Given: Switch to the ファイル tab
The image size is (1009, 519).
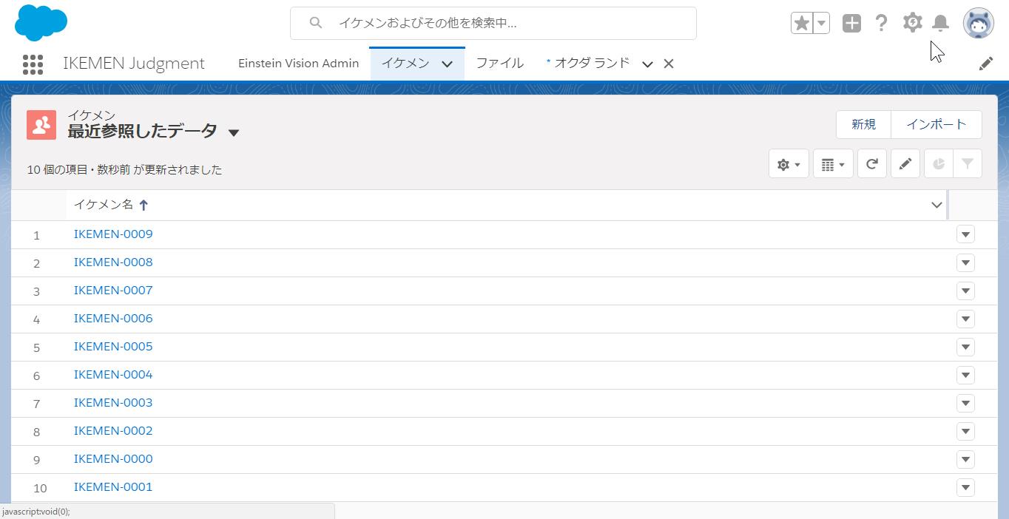Looking at the screenshot, I should 499,64.
